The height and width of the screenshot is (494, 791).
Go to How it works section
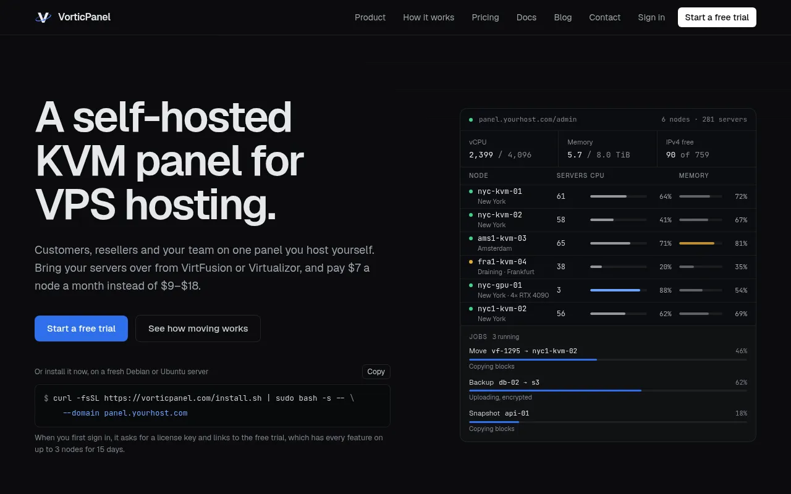(x=428, y=17)
